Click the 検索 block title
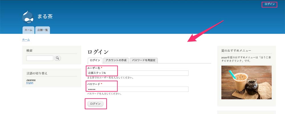Screen dimensions: 285x114 29,50
